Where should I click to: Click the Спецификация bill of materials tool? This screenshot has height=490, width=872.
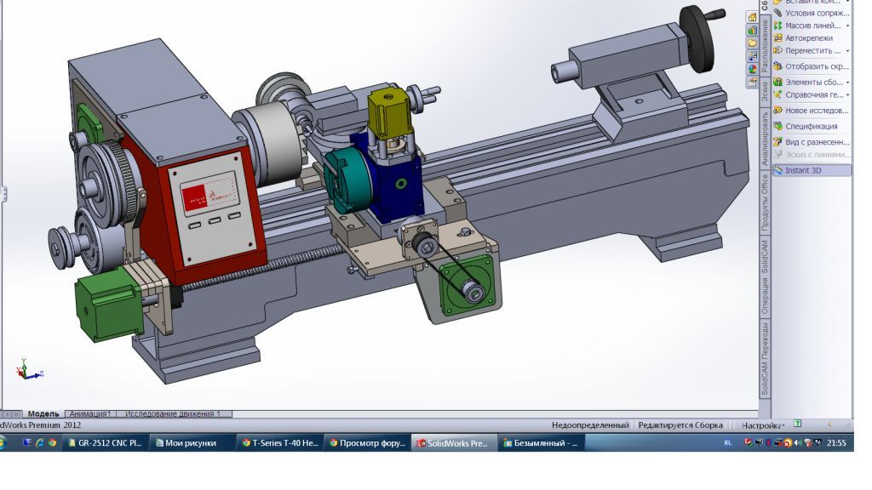pos(806,126)
